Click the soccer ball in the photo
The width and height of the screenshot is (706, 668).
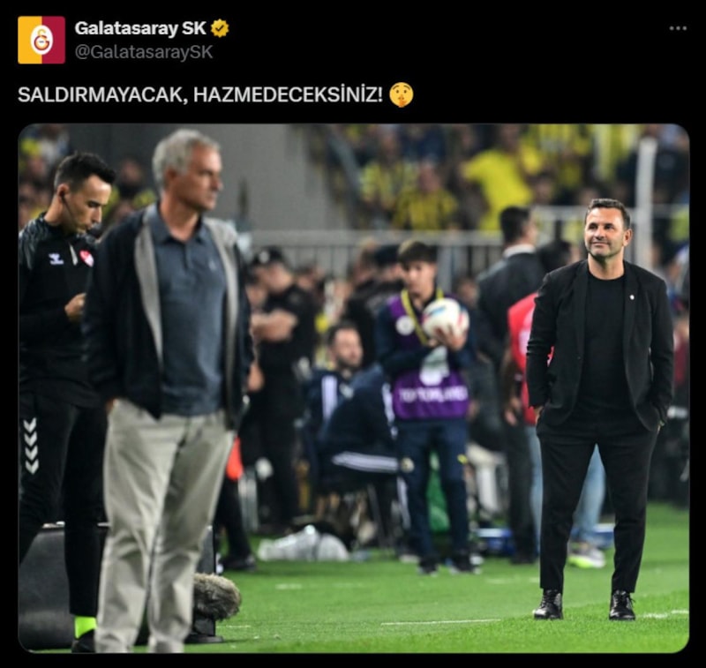pyautogui.click(x=446, y=318)
